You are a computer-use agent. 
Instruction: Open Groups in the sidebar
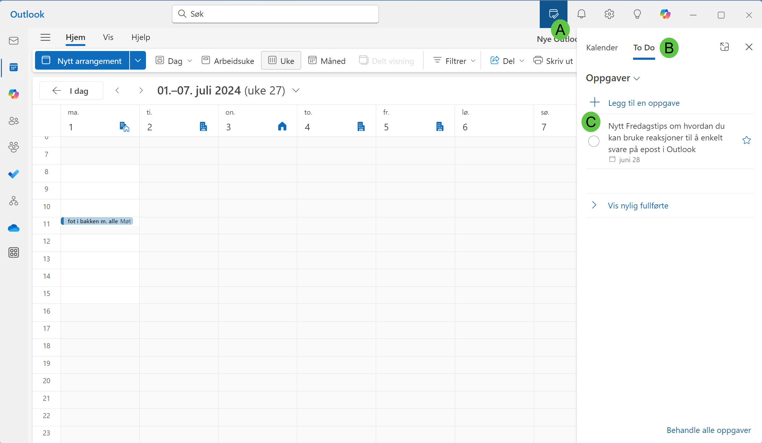click(x=14, y=147)
